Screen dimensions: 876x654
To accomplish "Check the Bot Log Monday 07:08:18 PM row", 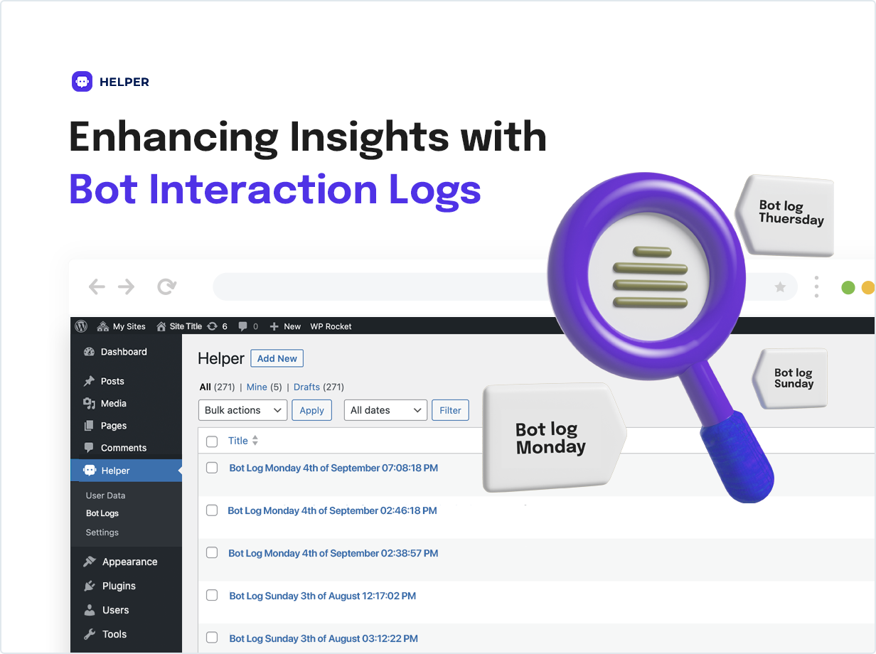I will click(x=212, y=468).
